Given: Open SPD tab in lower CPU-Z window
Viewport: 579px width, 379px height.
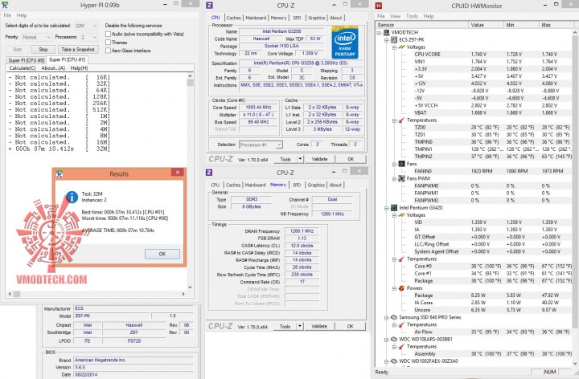Looking at the screenshot, I should pos(297,185).
